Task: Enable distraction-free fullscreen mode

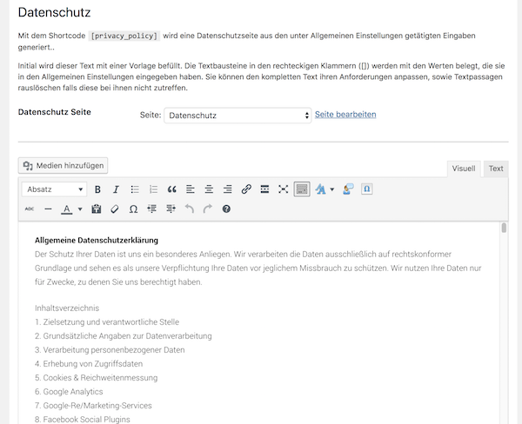Action: (283, 189)
